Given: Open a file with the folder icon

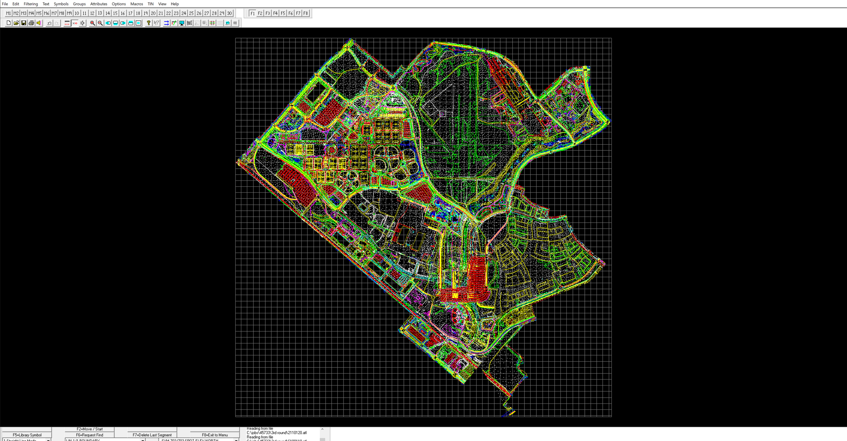Looking at the screenshot, I should point(16,23).
